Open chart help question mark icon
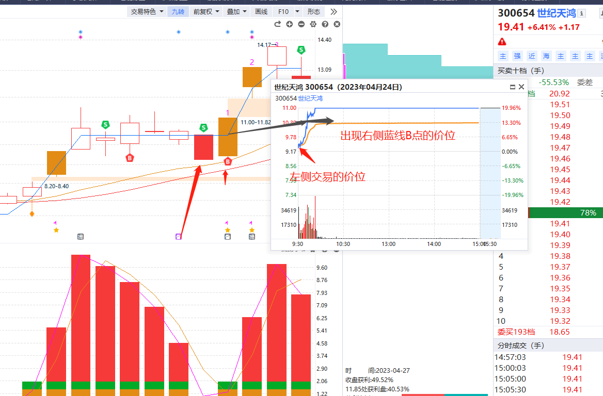The image size is (603, 396). coord(325,24)
